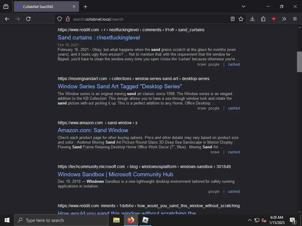Focus the address bar URL field
This screenshot has height=226, width=302.
[x=150, y=19]
